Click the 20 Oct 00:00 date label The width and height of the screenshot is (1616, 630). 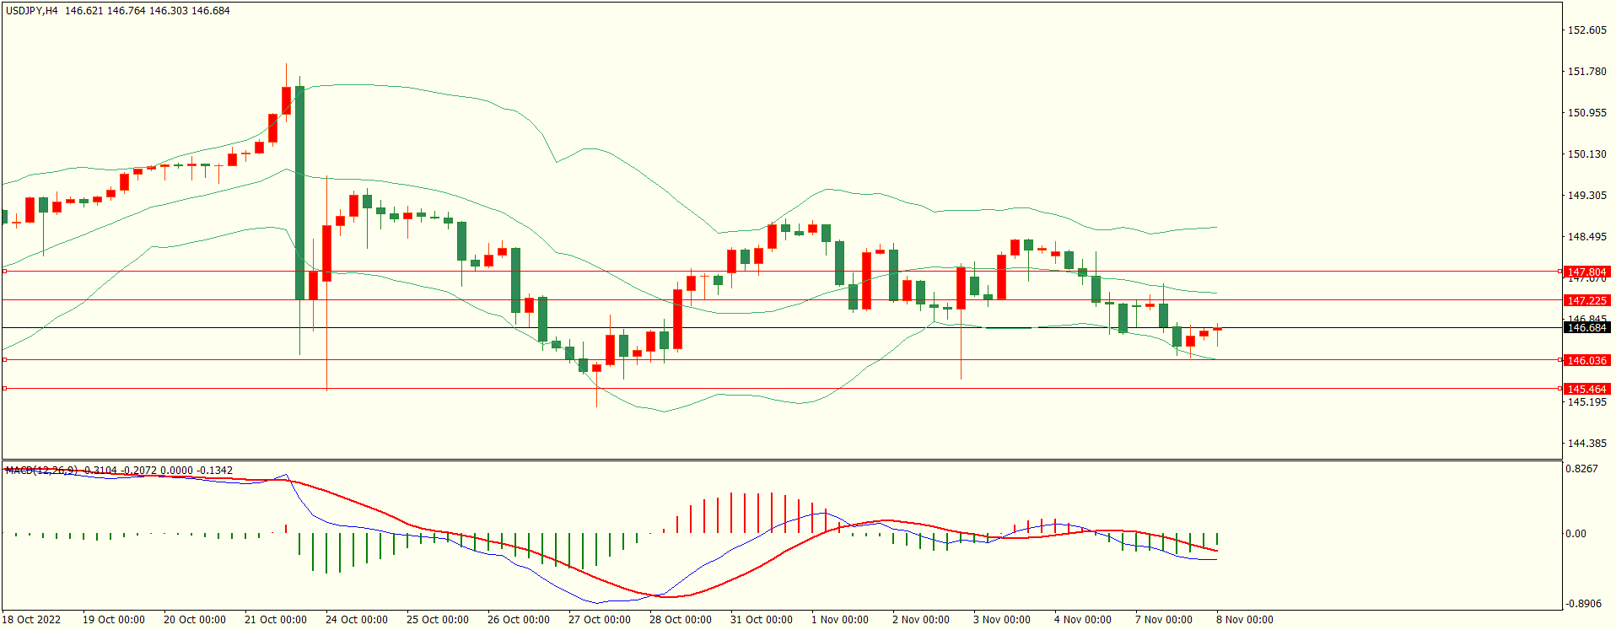[x=194, y=620]
